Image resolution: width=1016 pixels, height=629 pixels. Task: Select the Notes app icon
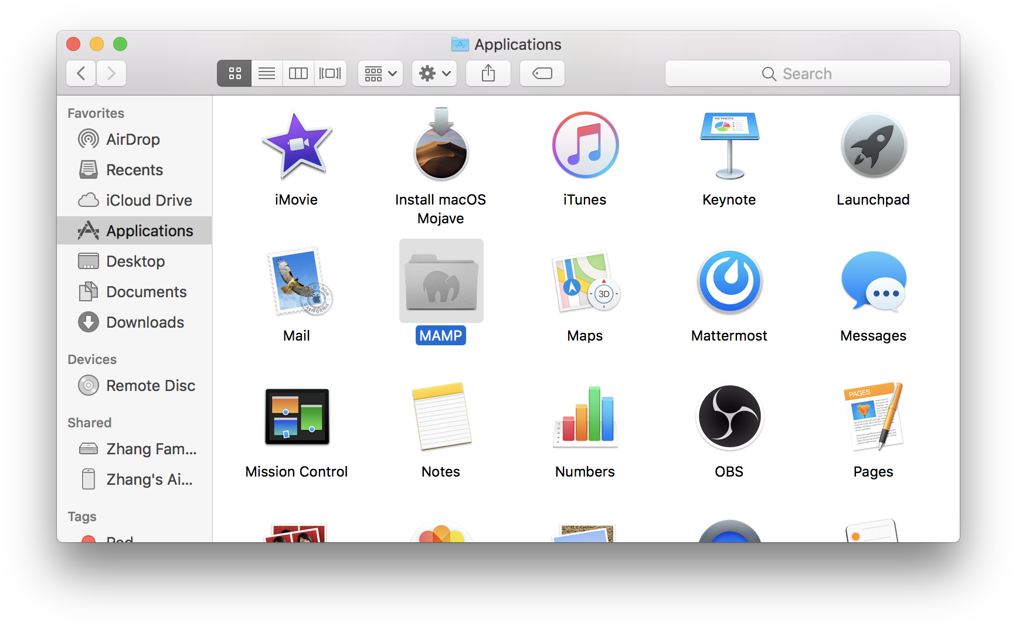[x=442, y=417]
